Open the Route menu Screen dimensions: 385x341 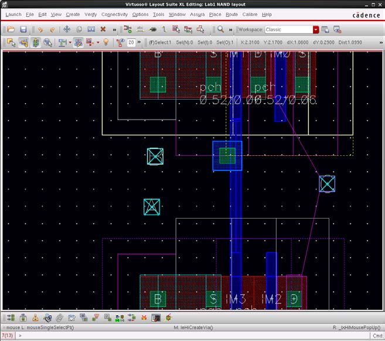pyautogui.click(x=231, y=15)
